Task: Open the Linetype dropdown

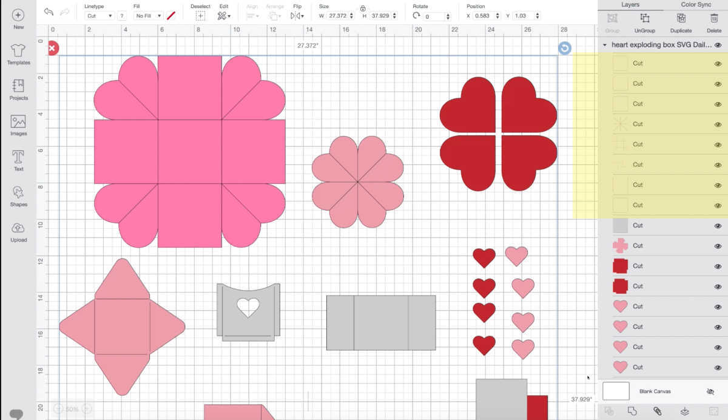Action: coord(98,16)
